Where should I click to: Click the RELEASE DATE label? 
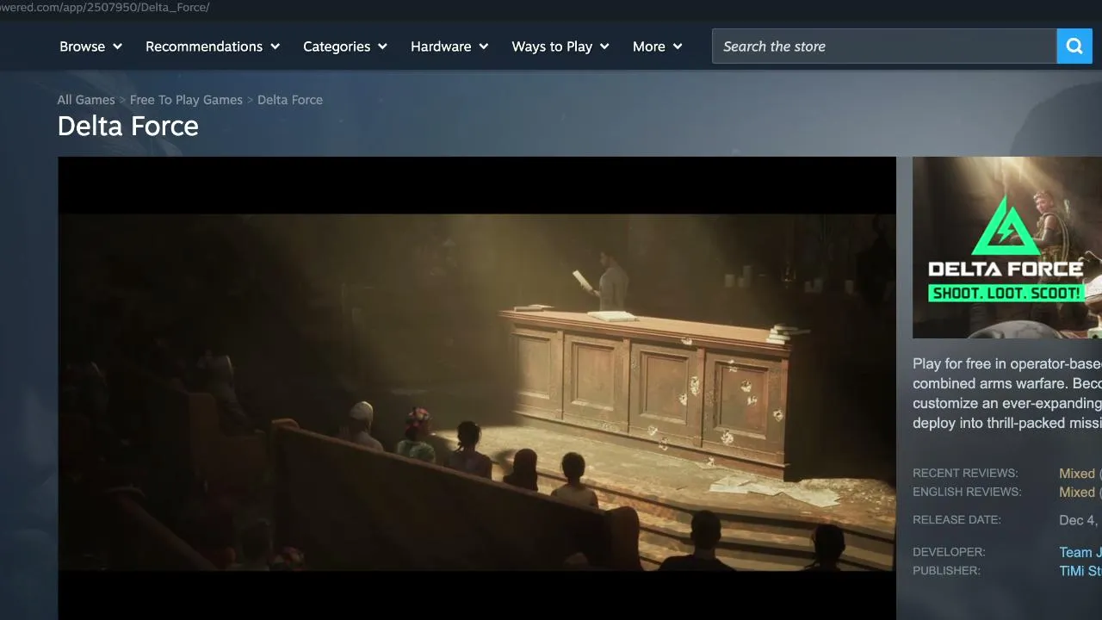(x=957, y=520)
